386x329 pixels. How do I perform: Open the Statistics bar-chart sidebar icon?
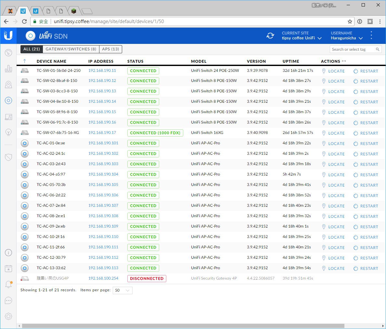pyautogui.click(x=8, y=69)
